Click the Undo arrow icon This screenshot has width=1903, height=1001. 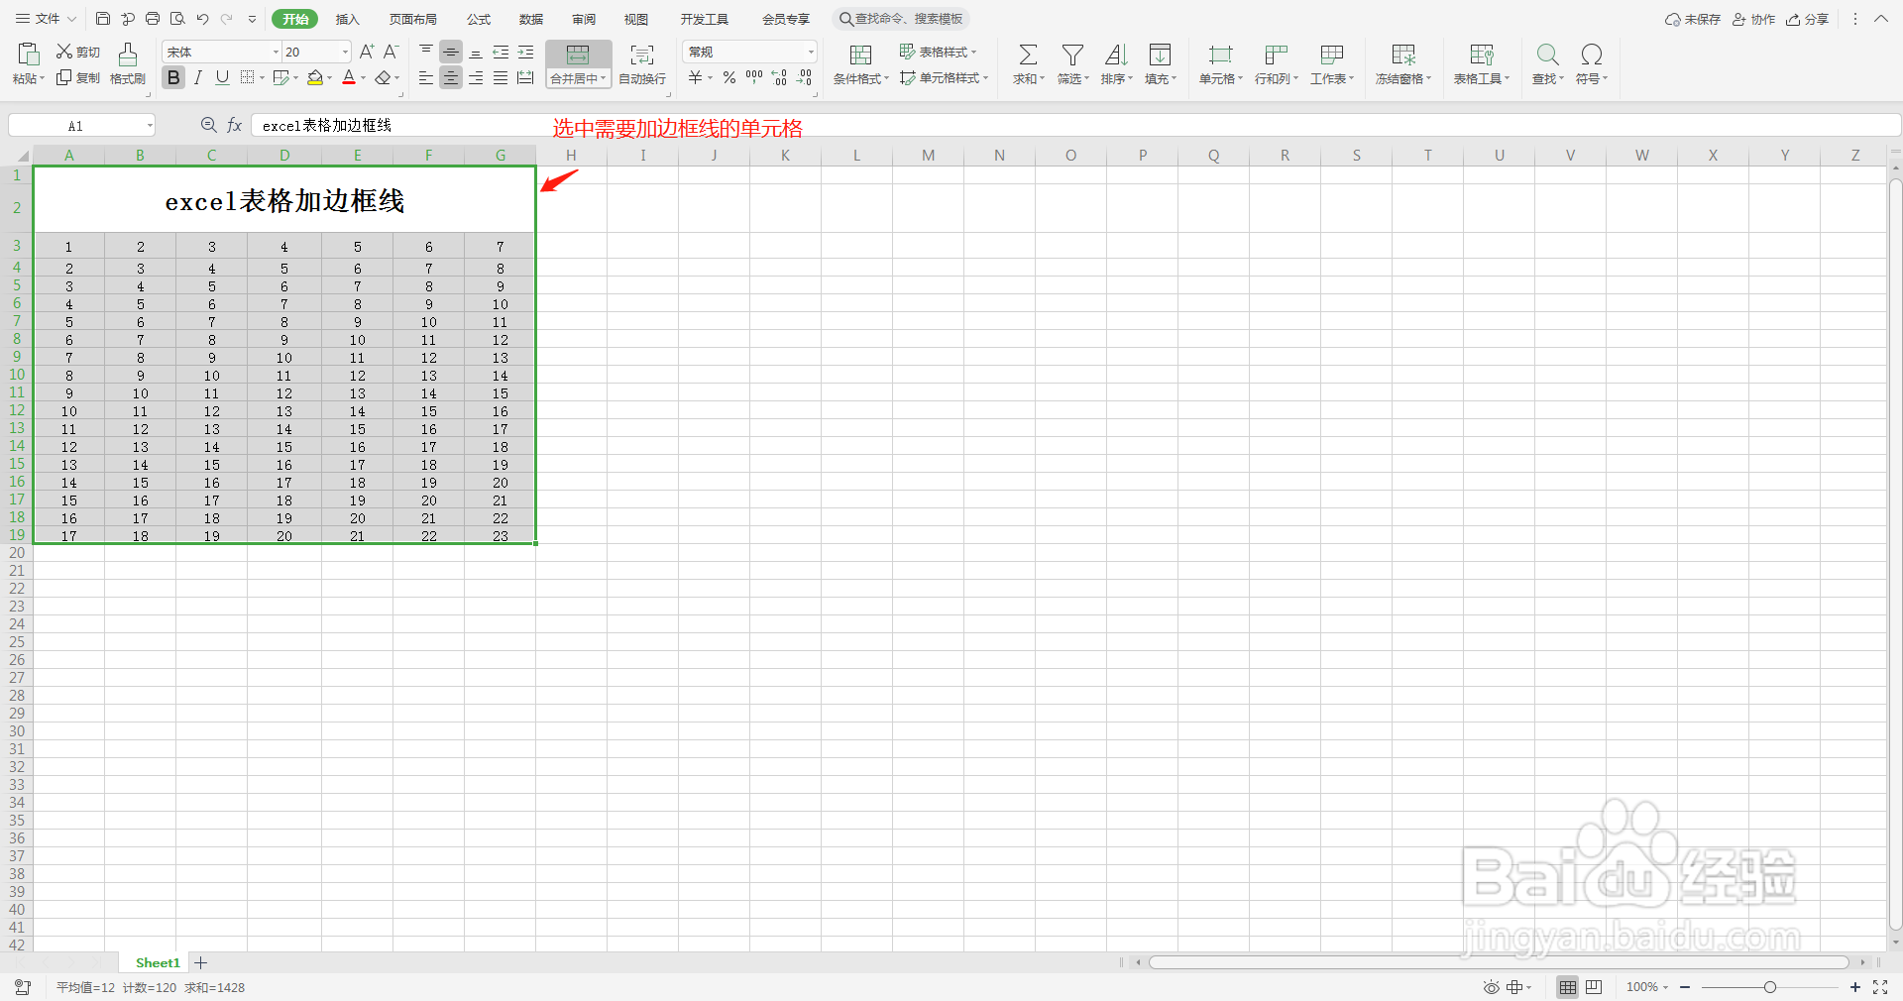(x=203, y=19)
